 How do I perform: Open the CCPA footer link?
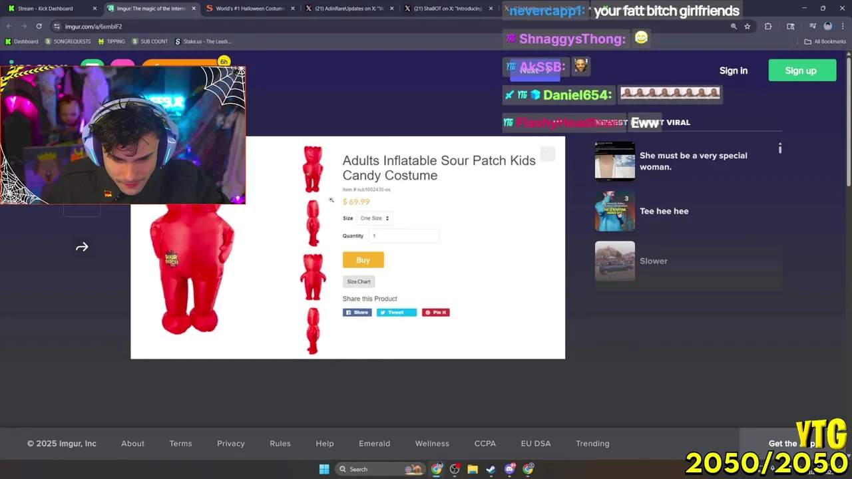click(x=485, y=444)
